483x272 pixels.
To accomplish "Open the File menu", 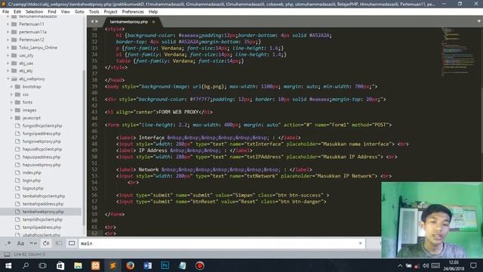I will (5, 11).
